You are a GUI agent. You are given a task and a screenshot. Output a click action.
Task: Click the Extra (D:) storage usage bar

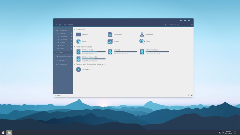coord(125,52)
